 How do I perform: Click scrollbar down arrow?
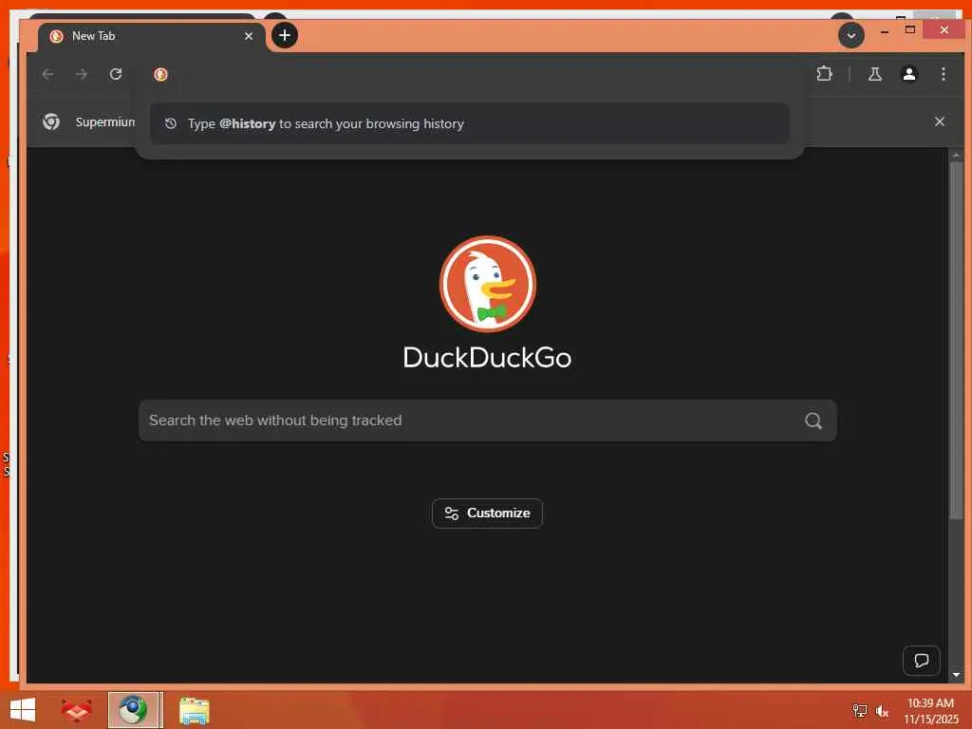pos(956,675)
